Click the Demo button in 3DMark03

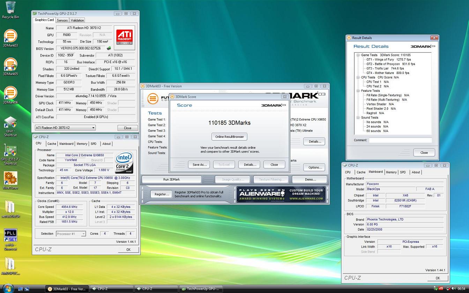coord(310,179)
